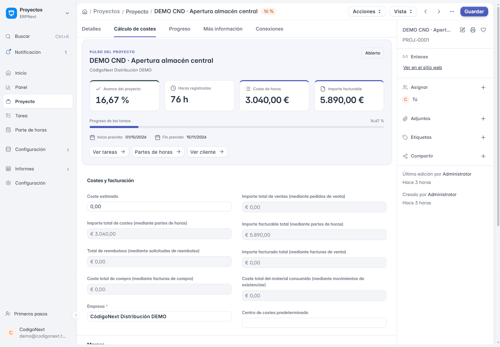
Task: Click the home icon in the breadcrumb
Action: point(85,12)
